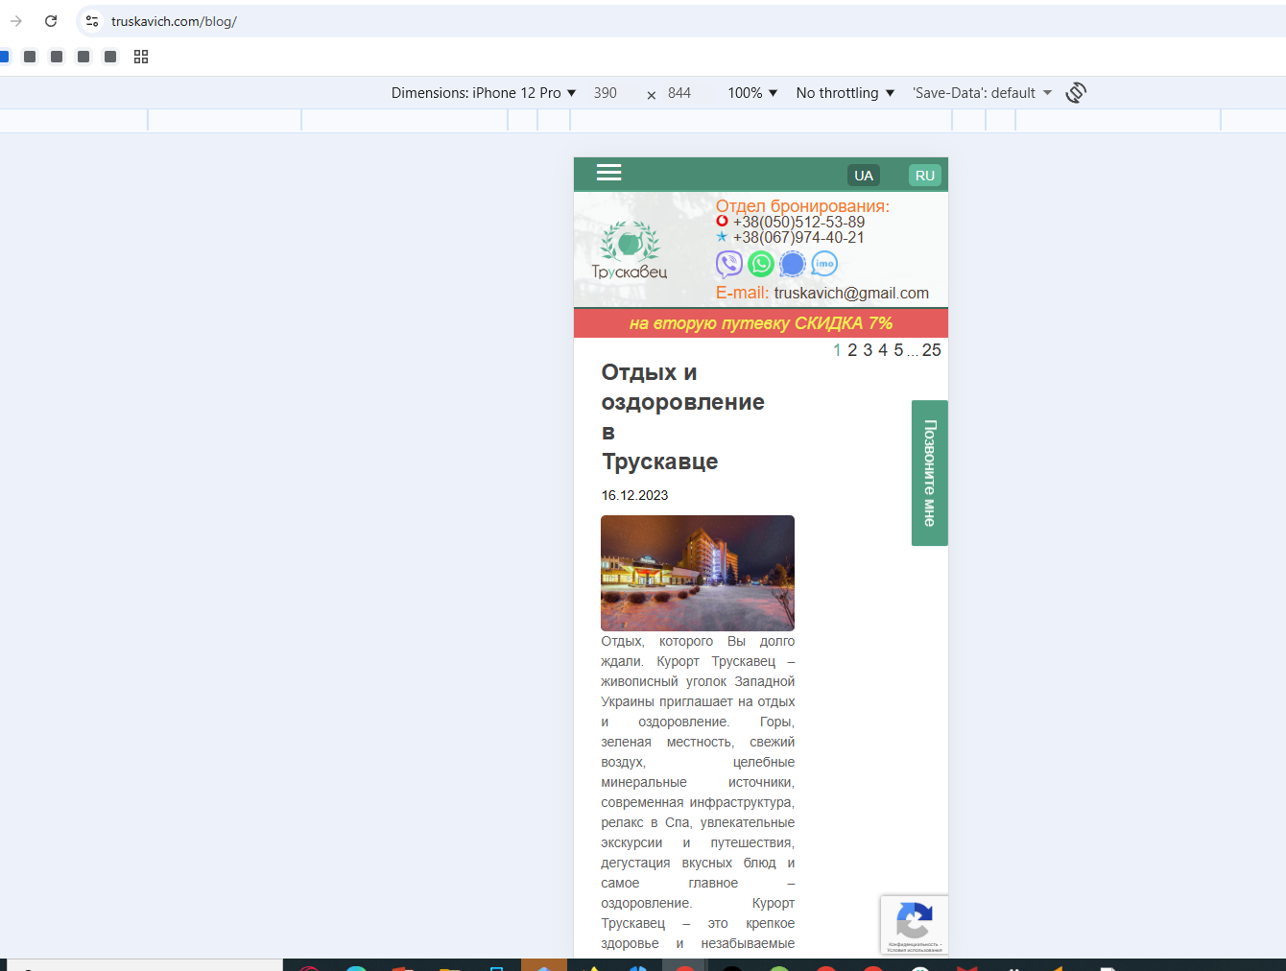Screen dimensions: 1286x971
Task: Click the viewport height field 844
Action: (679, 93)
